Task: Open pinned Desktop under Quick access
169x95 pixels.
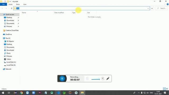Action: point(9,17)
